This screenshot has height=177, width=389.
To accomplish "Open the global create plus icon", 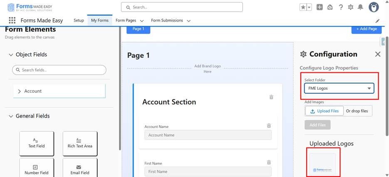I will [x=320, y=7].
